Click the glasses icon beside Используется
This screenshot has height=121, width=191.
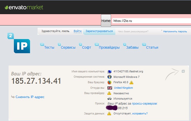click(110, 98)
